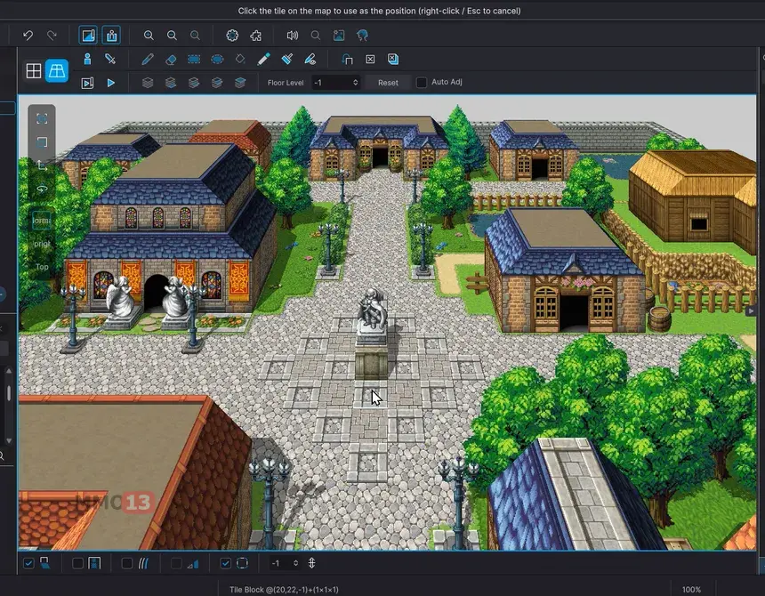Toggle the map edit mode icon
Screen dimensions: 765x596
point(88,35)
